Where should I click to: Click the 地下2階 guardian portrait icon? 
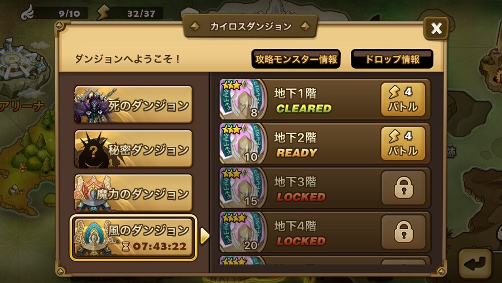click(x=243, y=143)
